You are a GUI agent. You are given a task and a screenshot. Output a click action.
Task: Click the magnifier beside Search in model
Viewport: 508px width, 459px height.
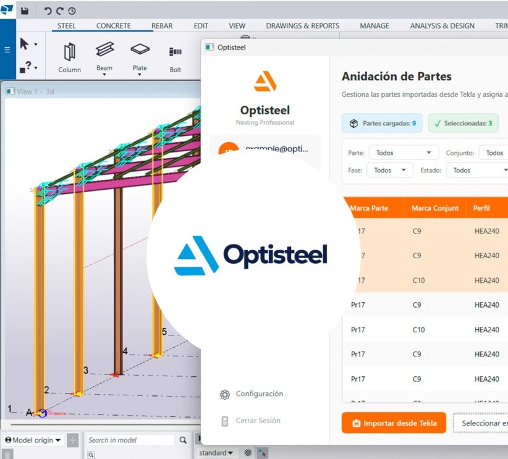coord(183,440)
